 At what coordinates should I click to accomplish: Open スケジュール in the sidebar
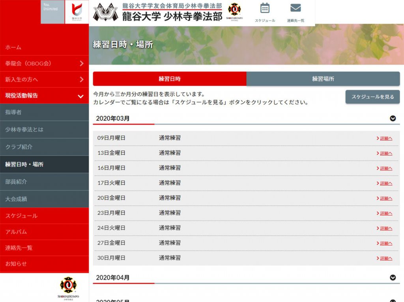(44, 215)
